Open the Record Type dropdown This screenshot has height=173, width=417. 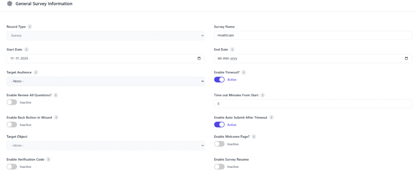(105, 36)
